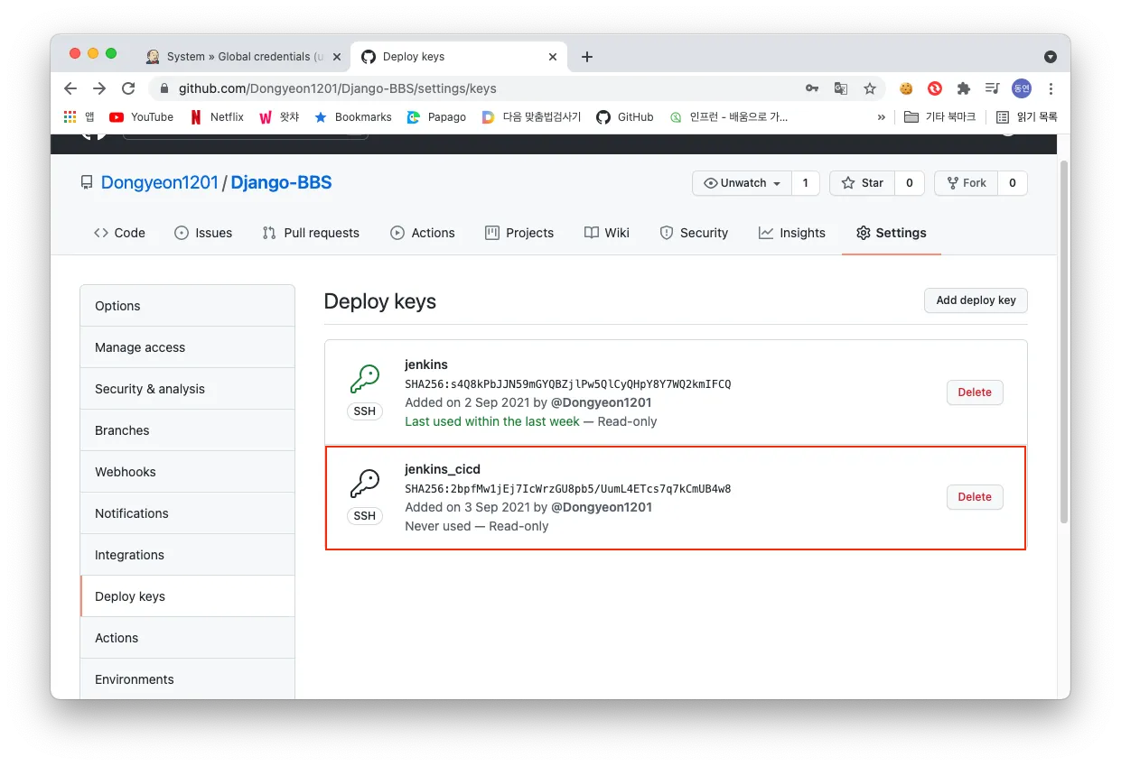Open the Bookmarks star folder
The height and width of the screenshot is (766, 1121).
(352, 117)
